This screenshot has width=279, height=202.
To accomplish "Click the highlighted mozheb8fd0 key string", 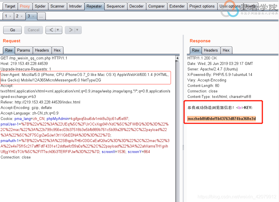I will tap(222, 119).
